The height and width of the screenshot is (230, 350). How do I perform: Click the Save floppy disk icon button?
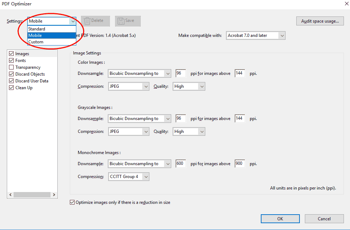click(x=128, y=21)
